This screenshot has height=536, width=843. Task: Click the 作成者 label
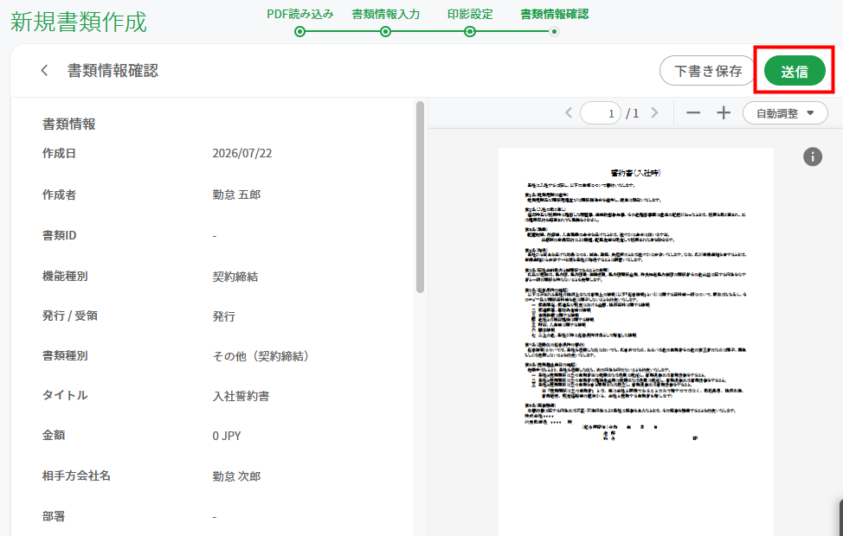pos(59,195)
